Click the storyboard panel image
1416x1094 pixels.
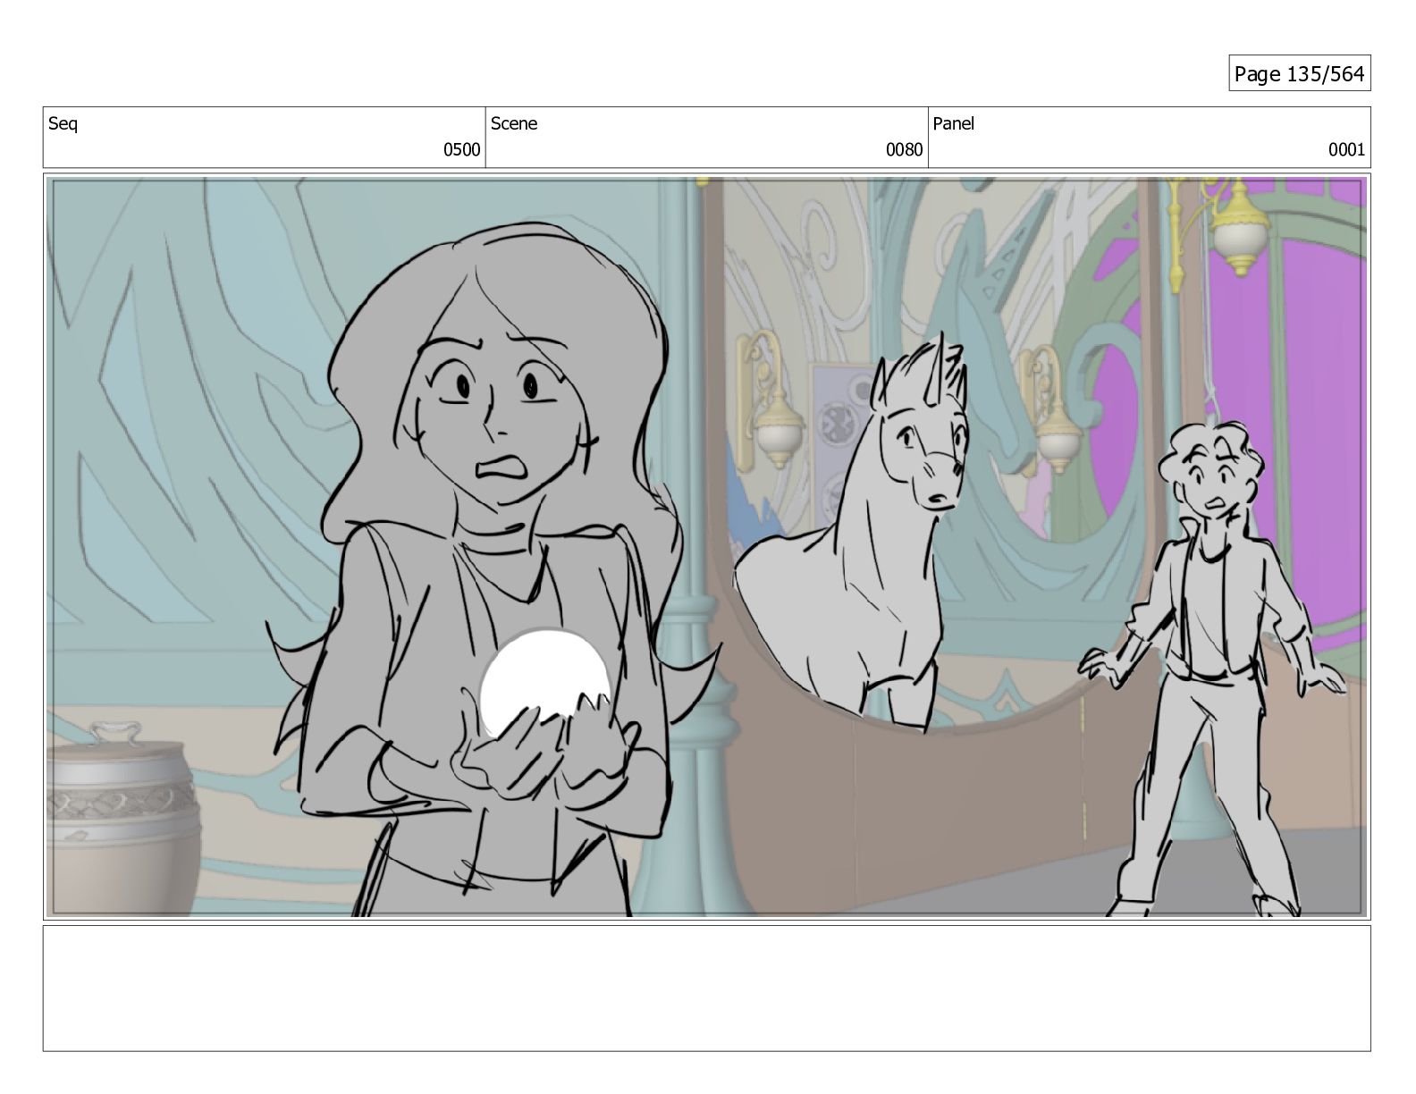pos(706,547)
